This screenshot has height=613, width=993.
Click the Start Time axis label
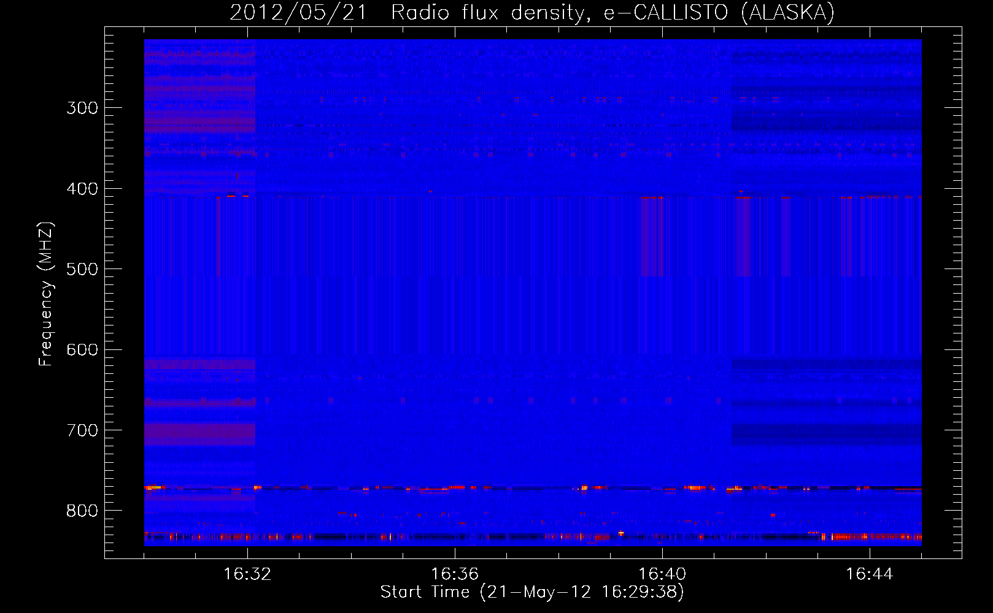click(532, 592)
